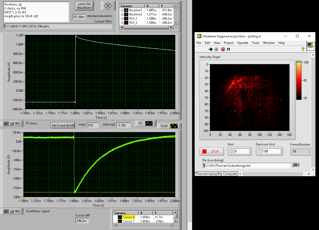319x230 pixels.
Task: Click the Pause icon in the toolbar
Action: (229, 49)
